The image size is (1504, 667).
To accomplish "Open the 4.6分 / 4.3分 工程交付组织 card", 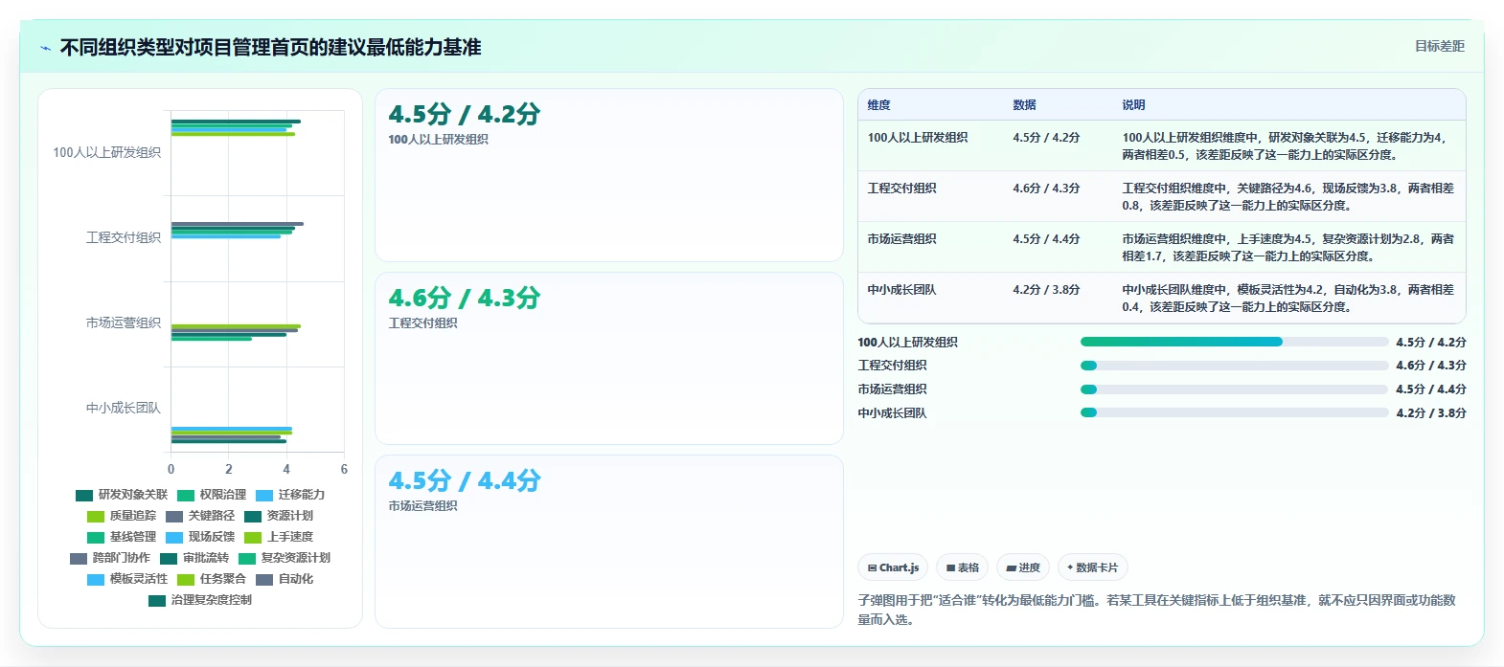I will (x=609, y=358).
